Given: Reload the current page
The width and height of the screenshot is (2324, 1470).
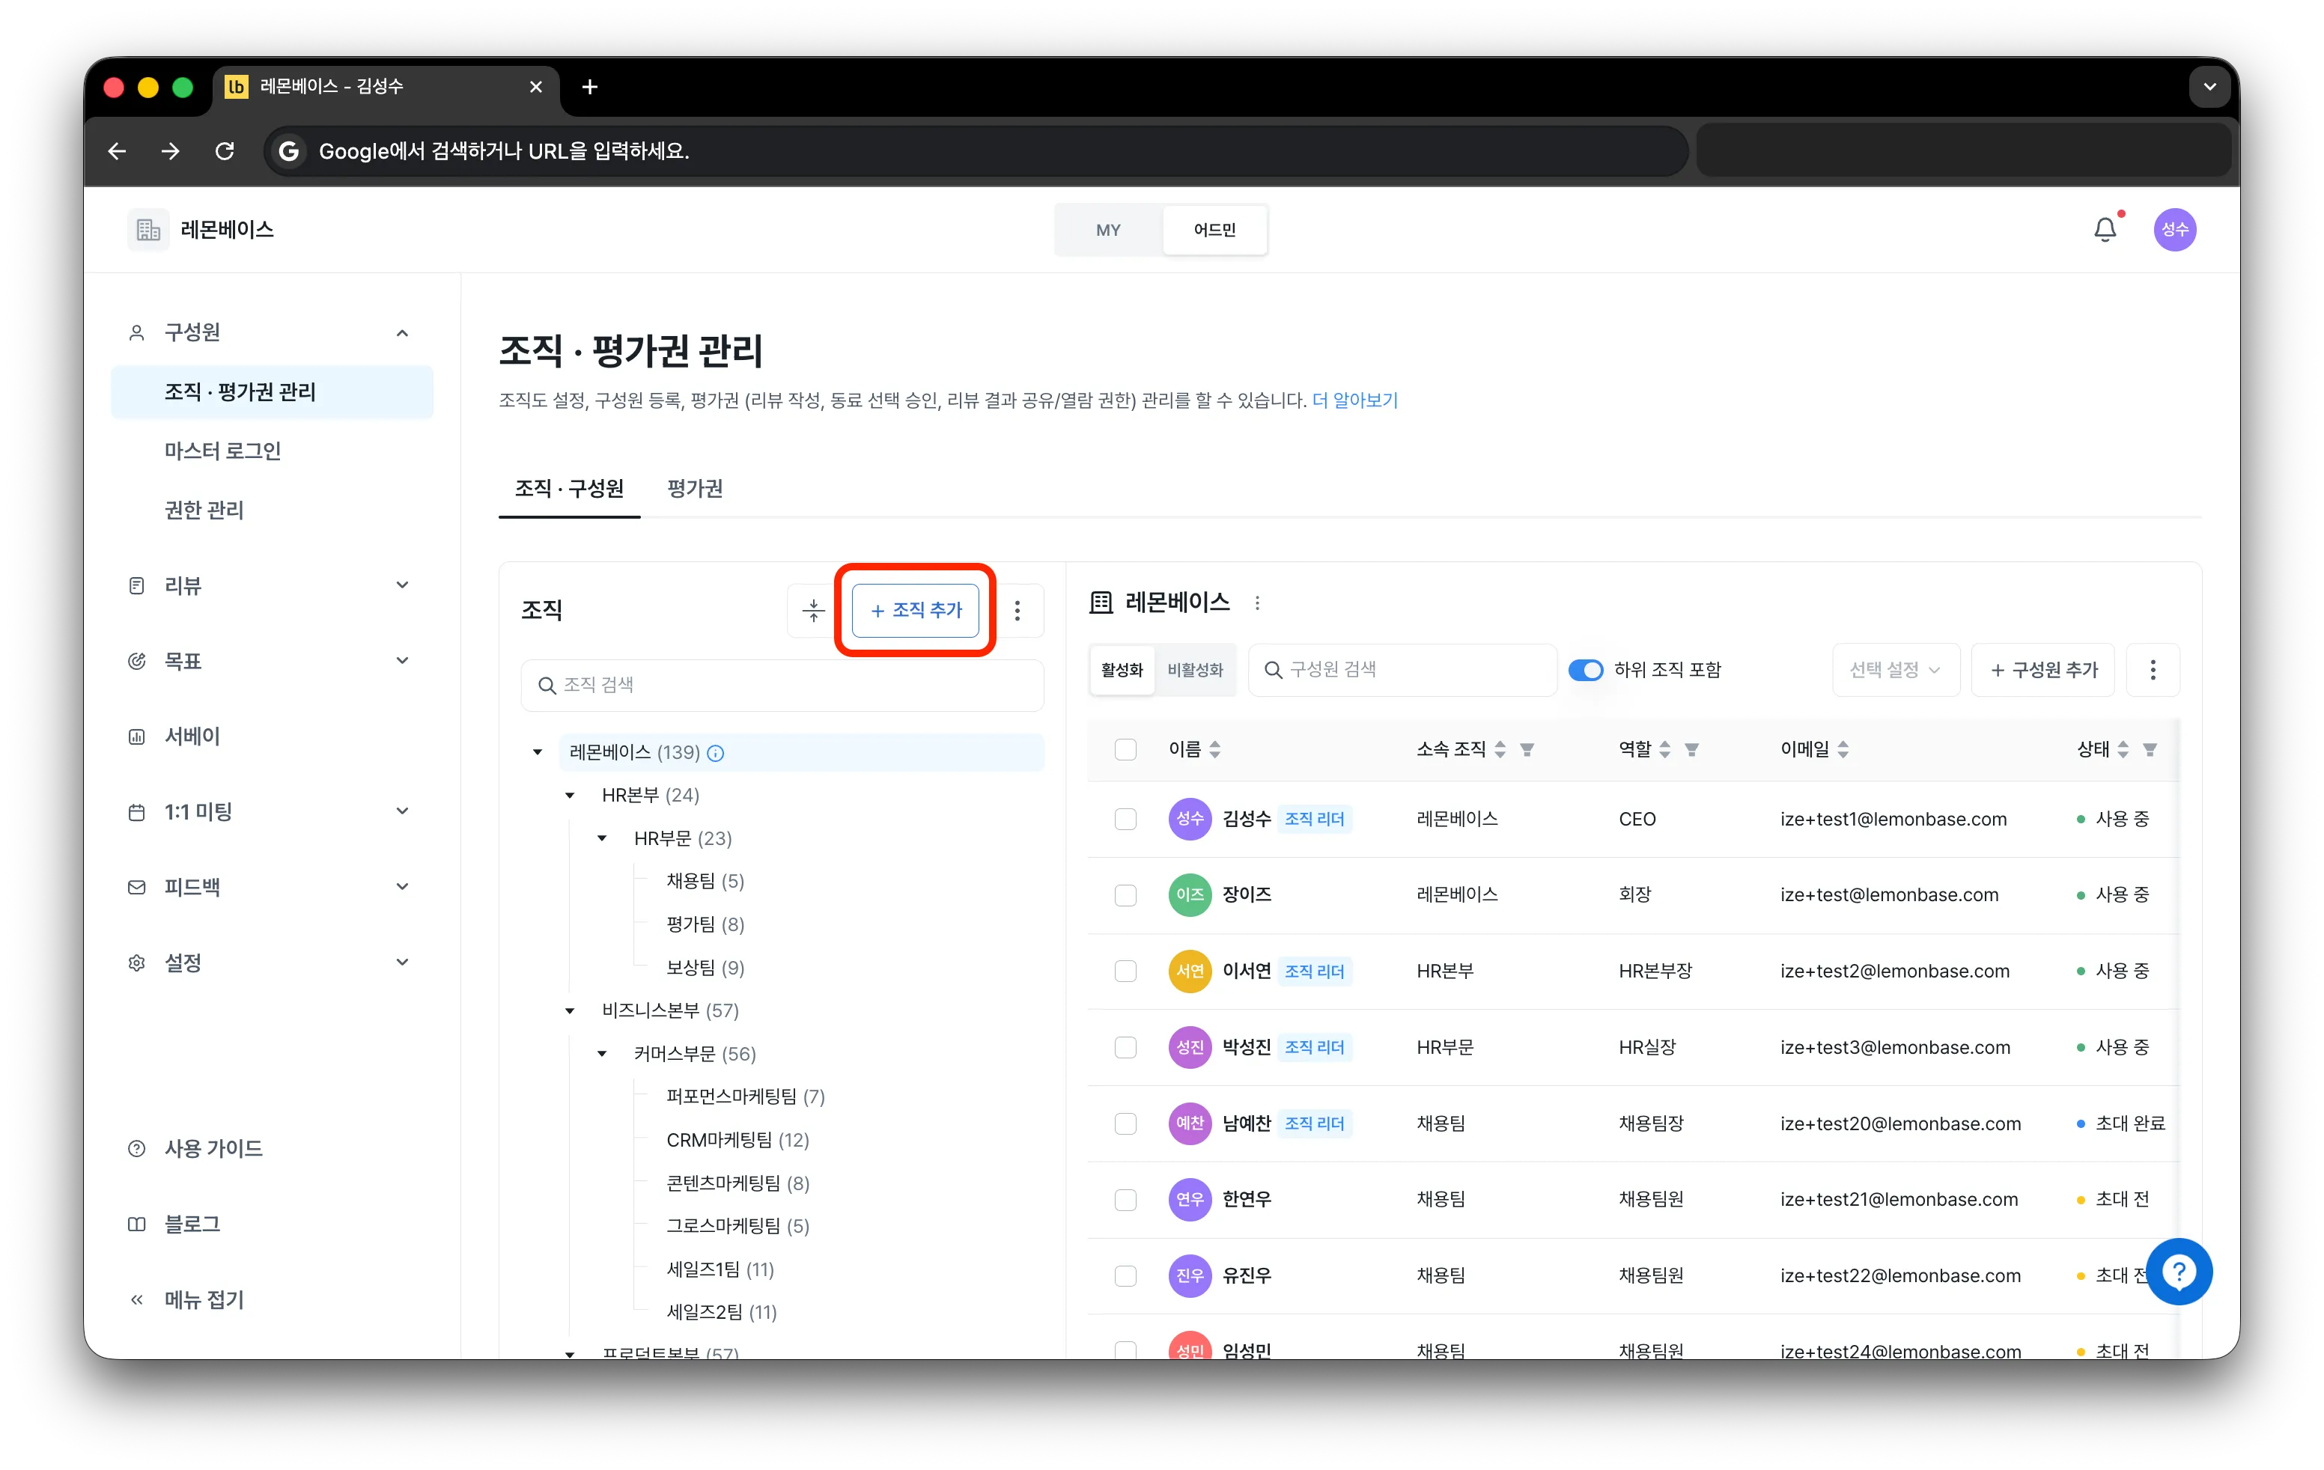Looking at the screenshot, I should point(225,151).
